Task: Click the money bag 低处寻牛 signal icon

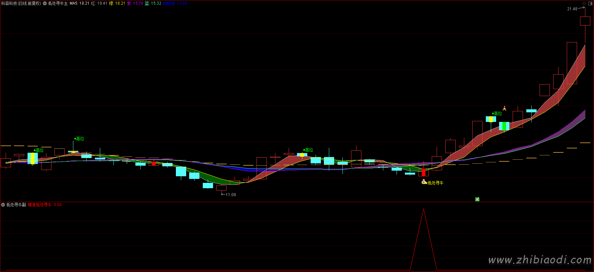Action: [x=424, y=182]
